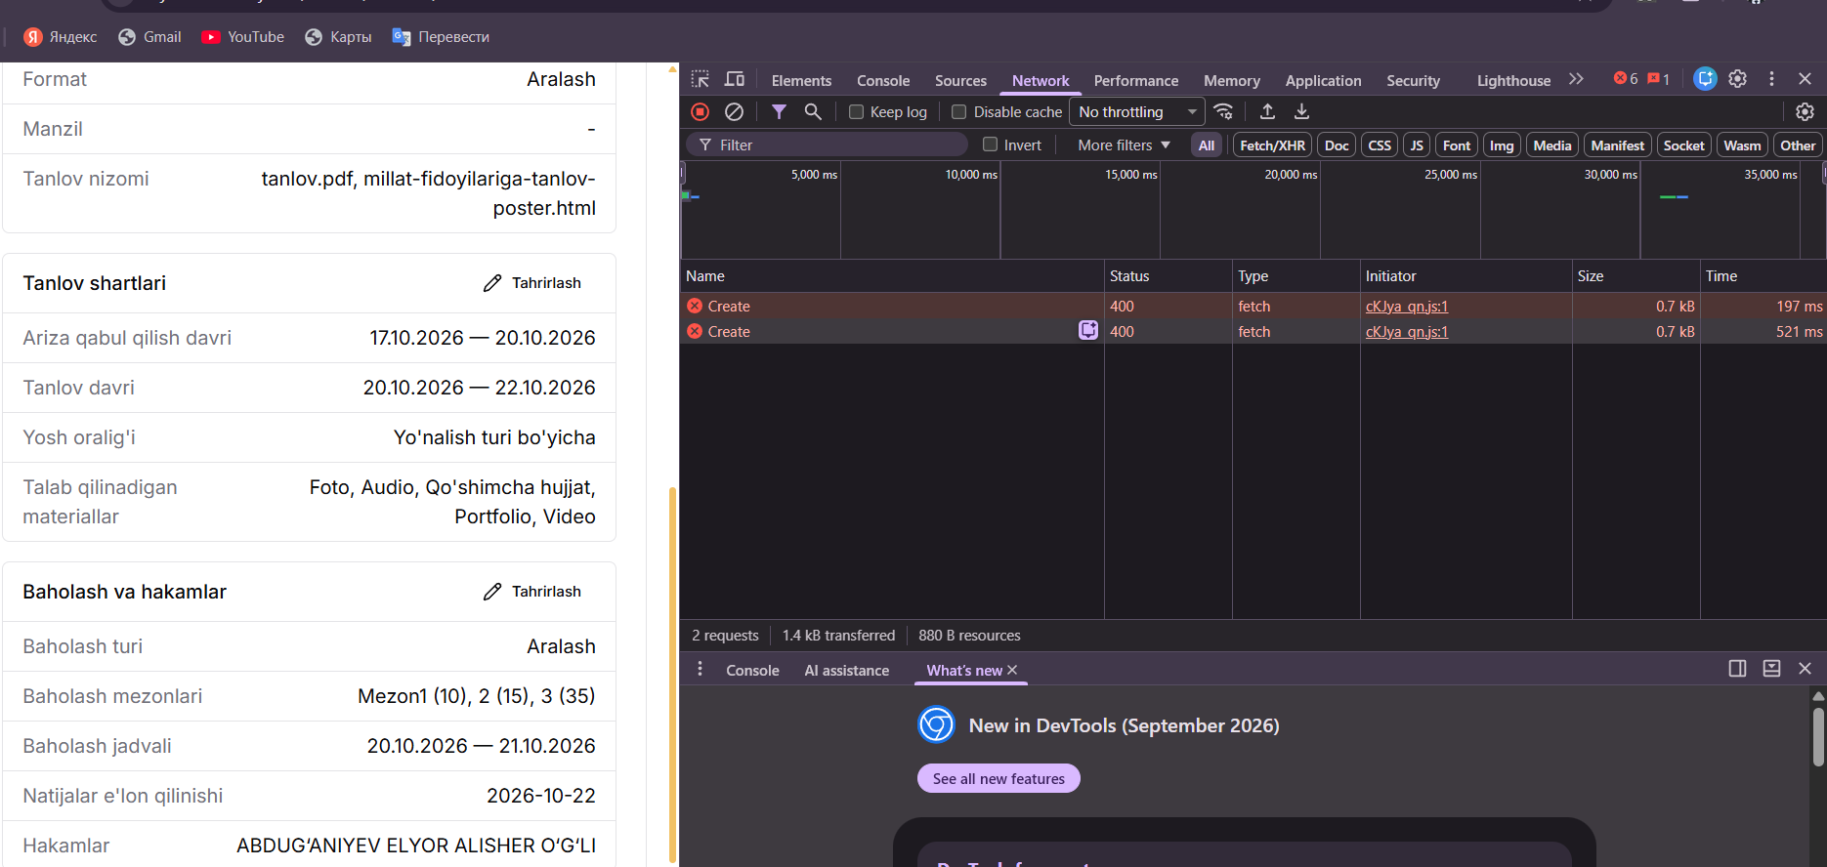Tick the Invert filter checkbox
Viewport: 1827px width, 867px height.
(990, 144)
